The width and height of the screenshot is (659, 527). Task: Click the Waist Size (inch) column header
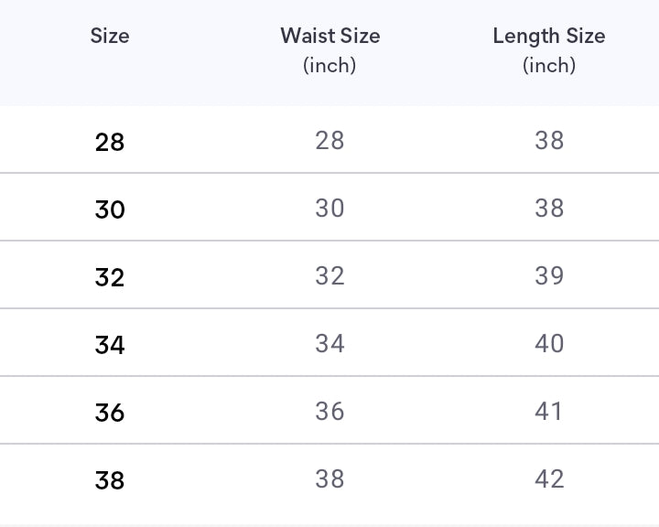[329, 49]
